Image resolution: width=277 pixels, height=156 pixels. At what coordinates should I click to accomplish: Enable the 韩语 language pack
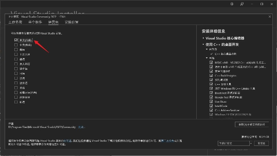pyautogui.click(x=16, y=102)
